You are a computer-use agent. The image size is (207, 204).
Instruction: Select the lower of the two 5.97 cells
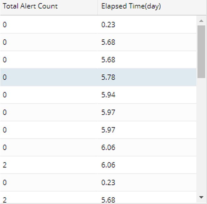[108, 130]
